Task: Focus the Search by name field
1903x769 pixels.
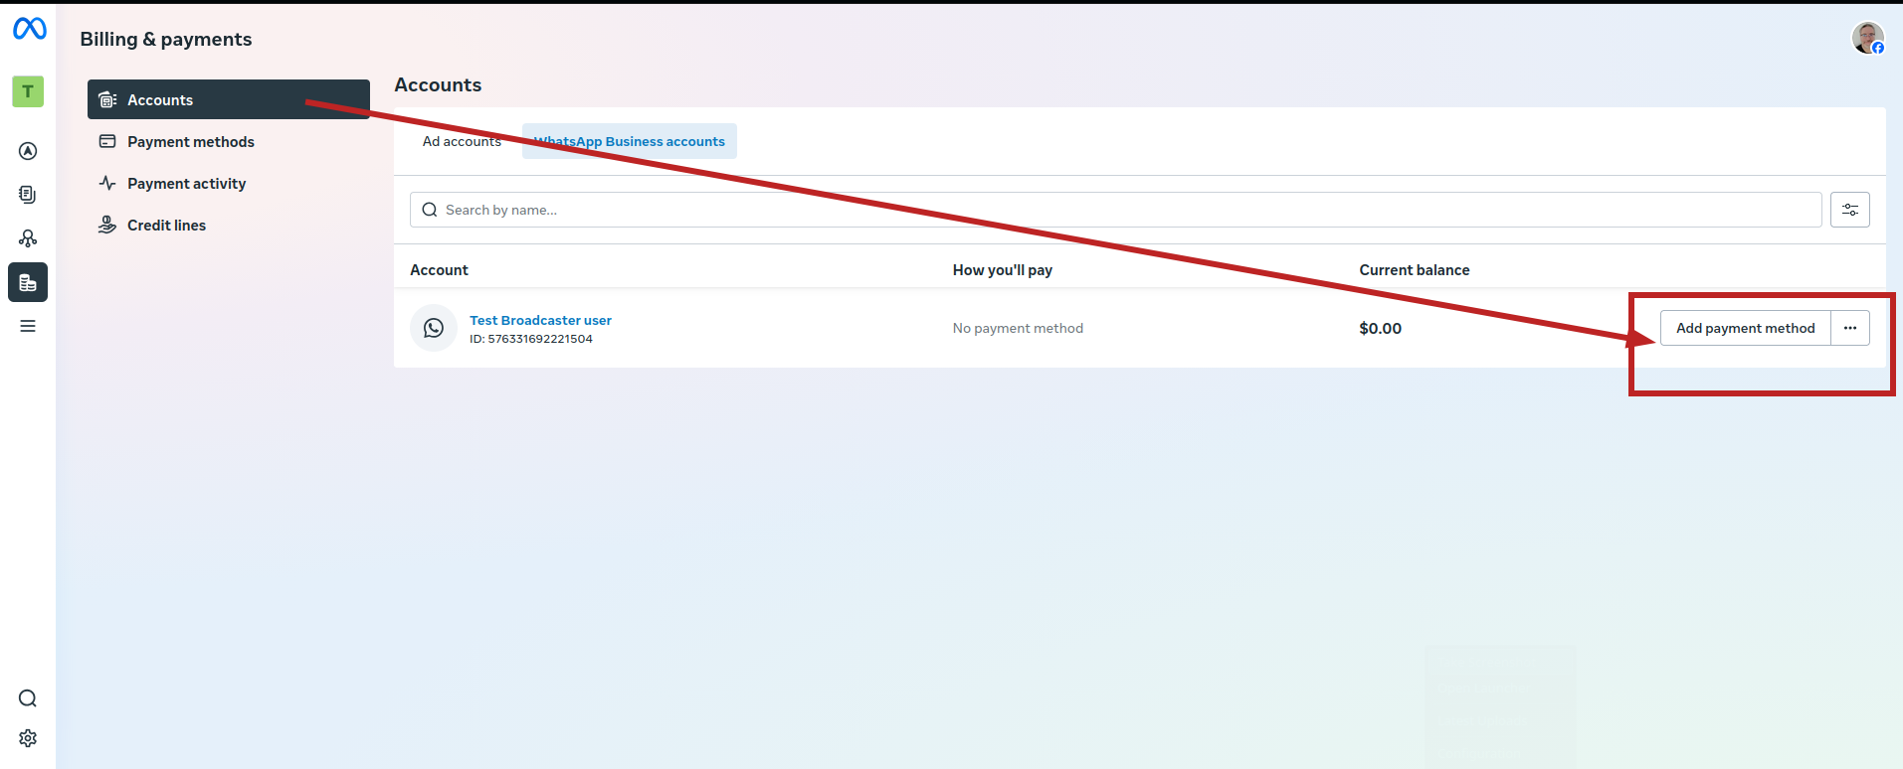Action: point(1116,210)
